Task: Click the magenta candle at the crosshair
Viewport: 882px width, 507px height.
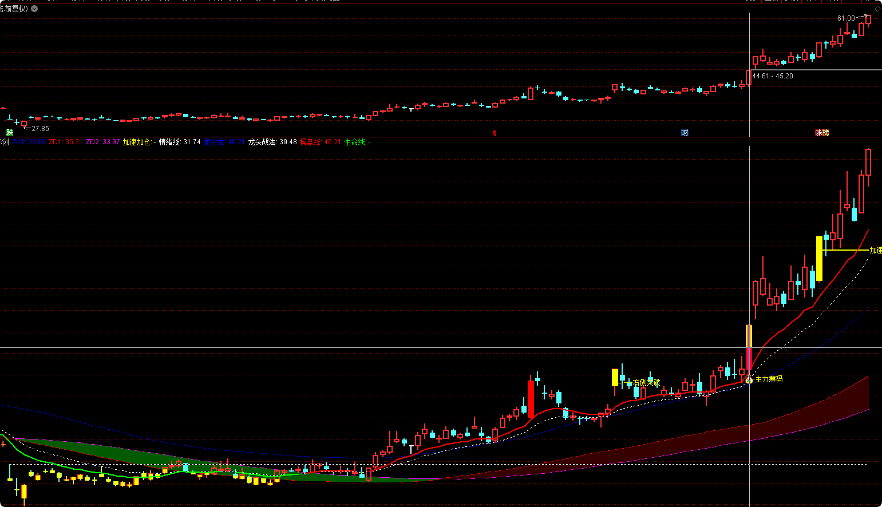Action: (x=749, y=346)
